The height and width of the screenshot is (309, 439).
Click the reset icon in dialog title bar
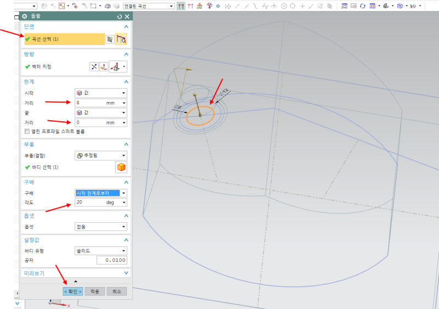pyautogui.click(x=120, y=17)
